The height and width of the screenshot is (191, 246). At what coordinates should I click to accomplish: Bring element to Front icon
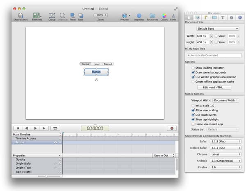(x=72, y=15)
